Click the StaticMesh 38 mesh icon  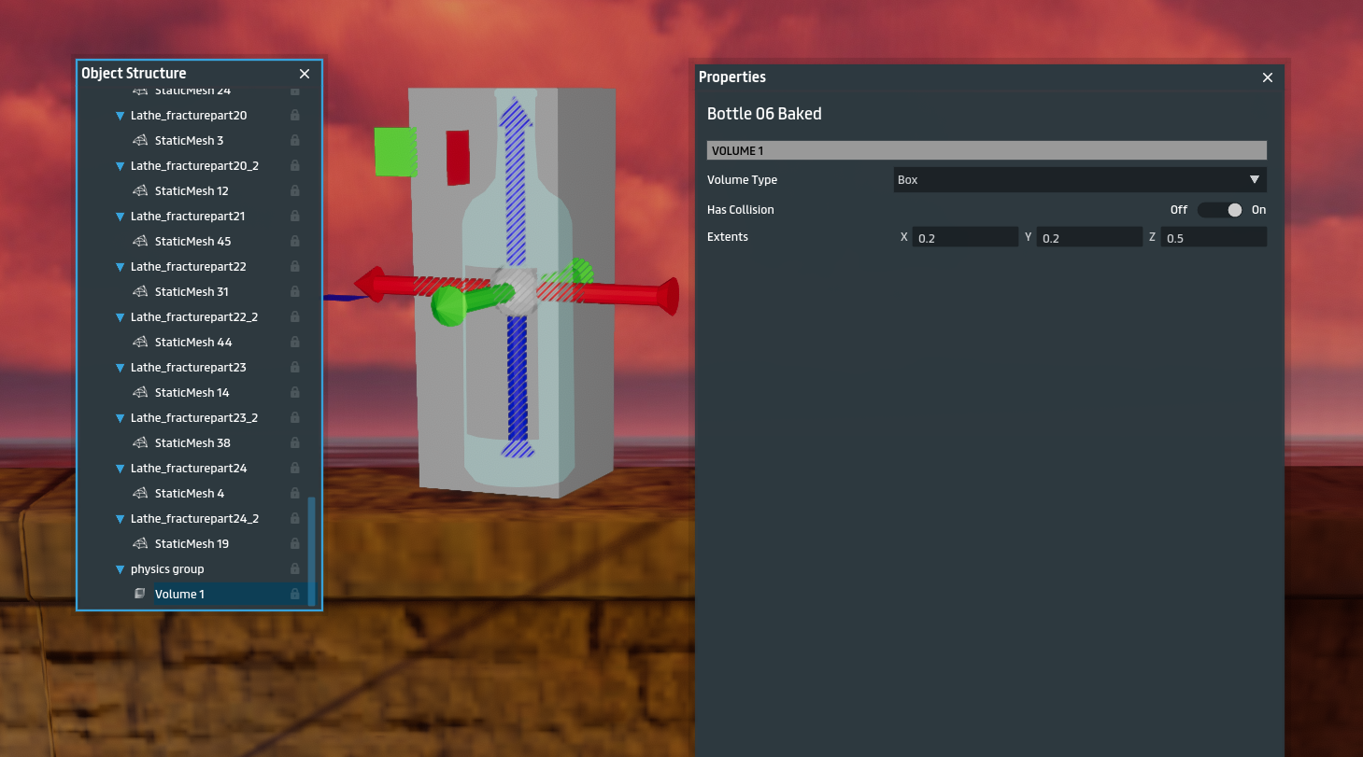[x=138, y=442]
